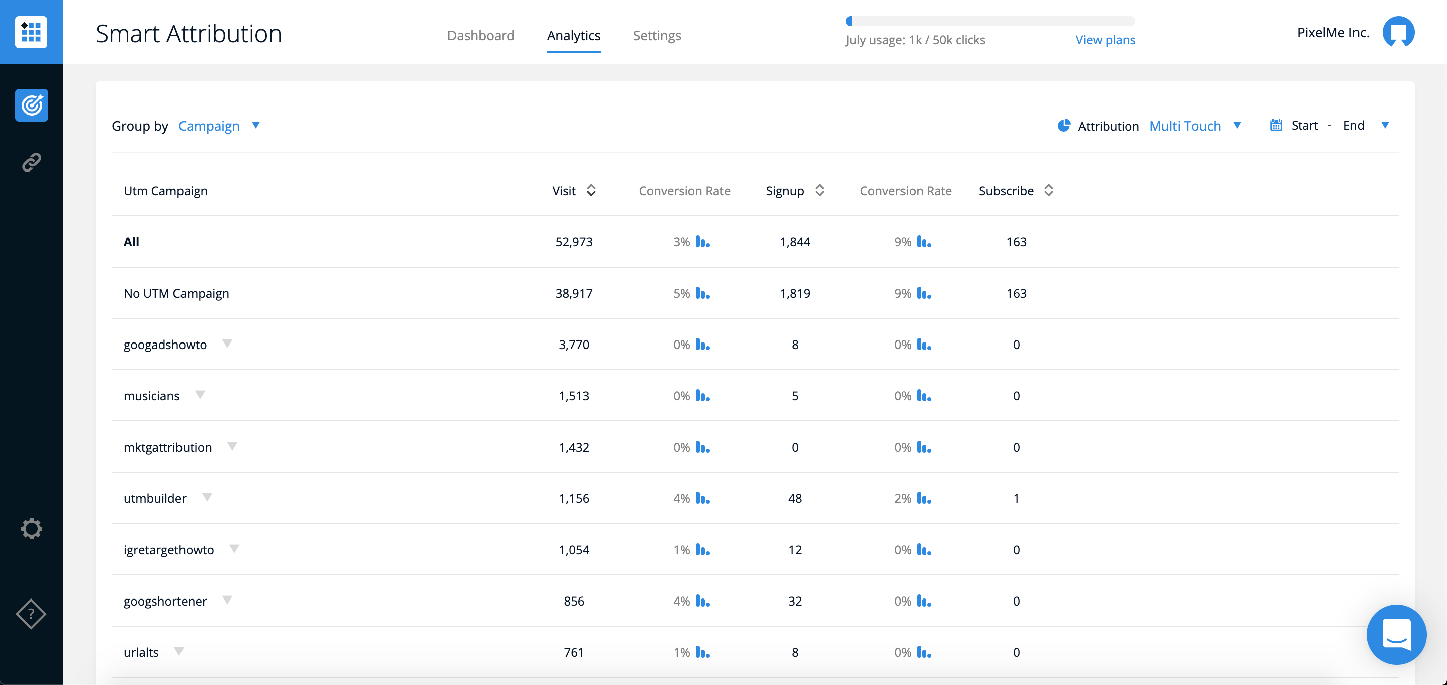Switch to the Dashboard tab

coord(480,35)
